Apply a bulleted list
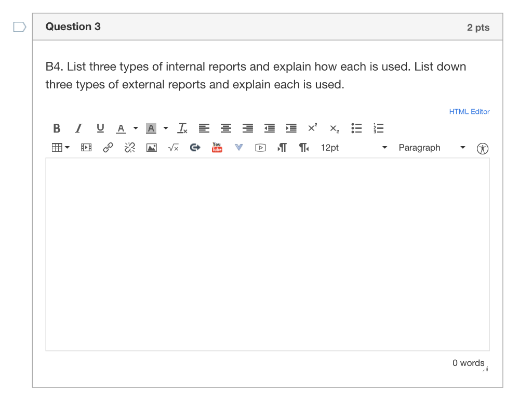 pyautogui.click(x=356, y=128)
